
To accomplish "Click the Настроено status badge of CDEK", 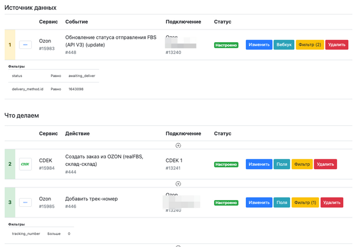I will pos(226,164).
